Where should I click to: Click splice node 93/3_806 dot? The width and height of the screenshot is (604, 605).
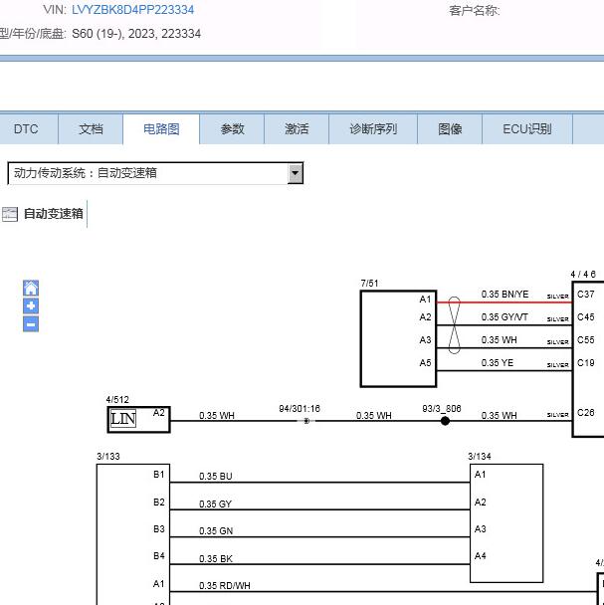pos(445,421)
